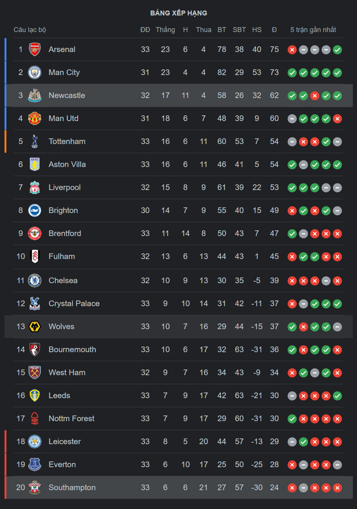Open the Brighton team link

63,210
